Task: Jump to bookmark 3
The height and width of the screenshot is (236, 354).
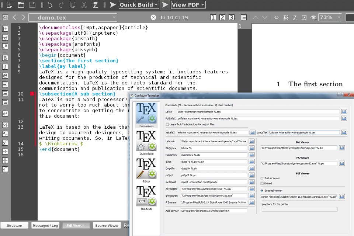Action: point(232,17)
